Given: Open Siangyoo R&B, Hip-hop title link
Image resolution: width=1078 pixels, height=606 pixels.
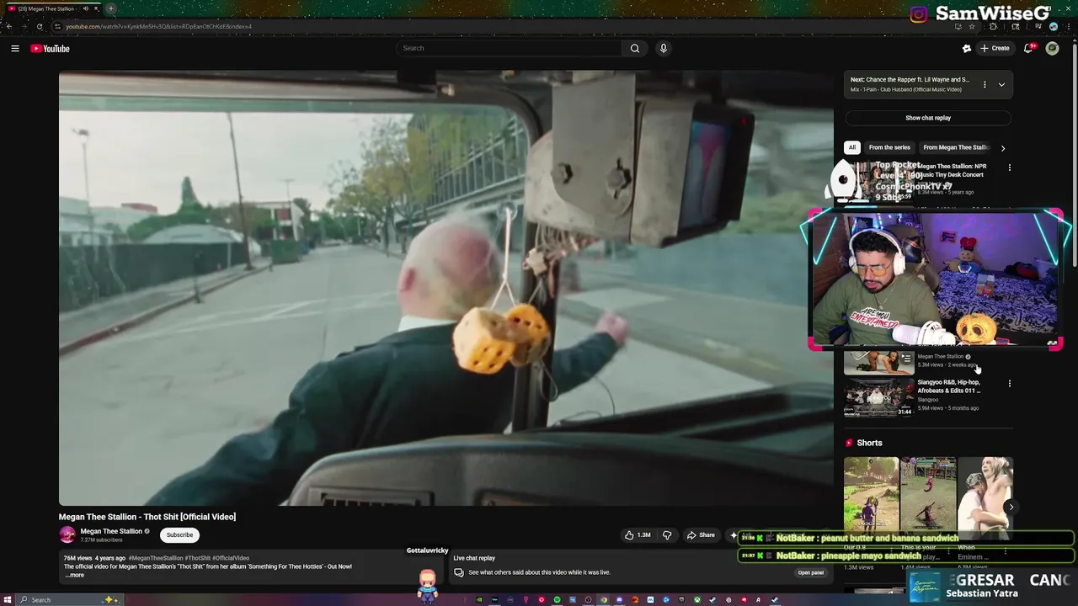Looking at the screenshot, I should [949, 386].
